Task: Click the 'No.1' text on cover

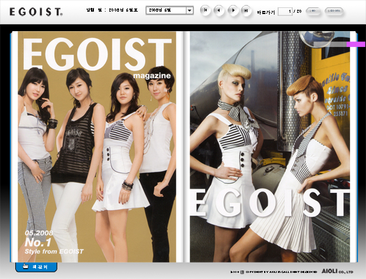Action: [38, 242]
